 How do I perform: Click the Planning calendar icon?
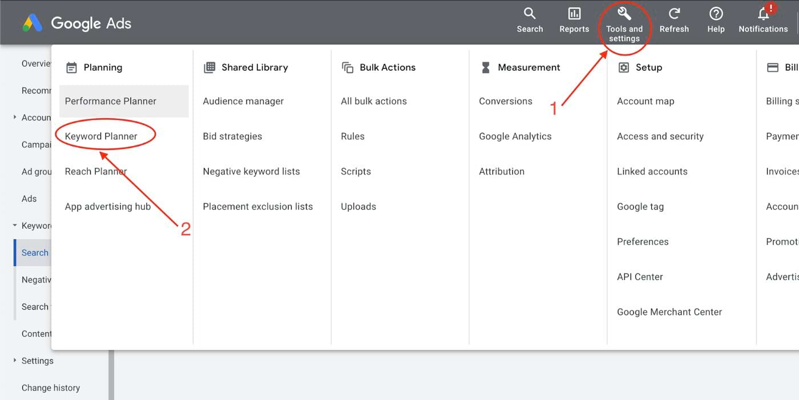point(71,67)
